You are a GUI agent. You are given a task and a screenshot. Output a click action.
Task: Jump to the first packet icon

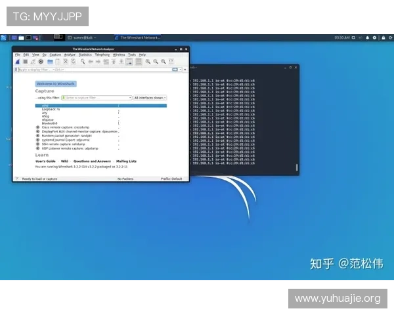pyautogui.click(x=114, y=62)
